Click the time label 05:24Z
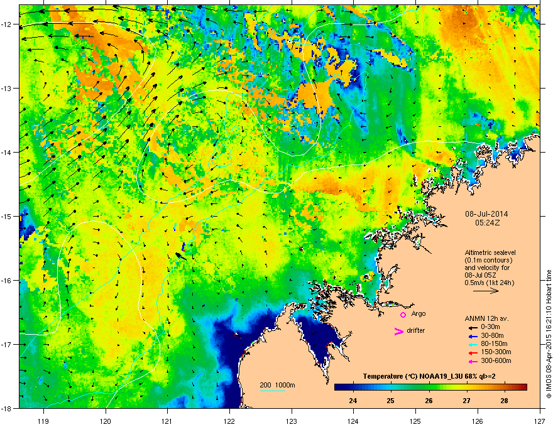Viewport: 553px width, 427px height. (x=487, y=223)
